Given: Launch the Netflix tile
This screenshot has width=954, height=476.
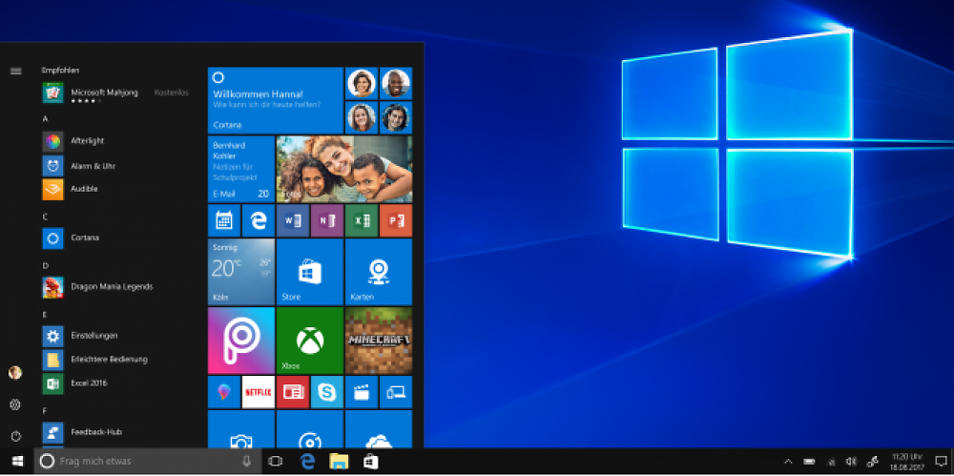Looking at the screenshot, I should click(259, 392).
